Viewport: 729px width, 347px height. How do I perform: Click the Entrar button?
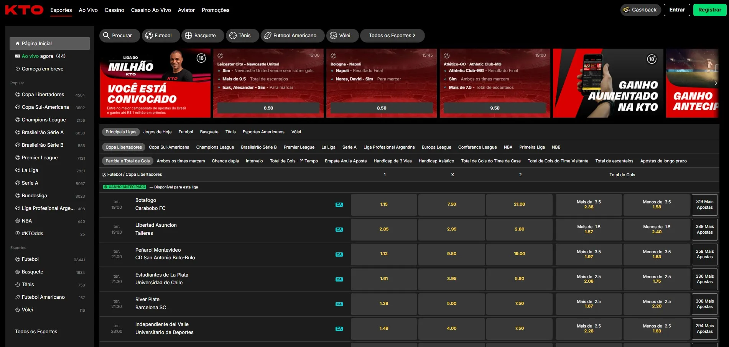(676, 10)
